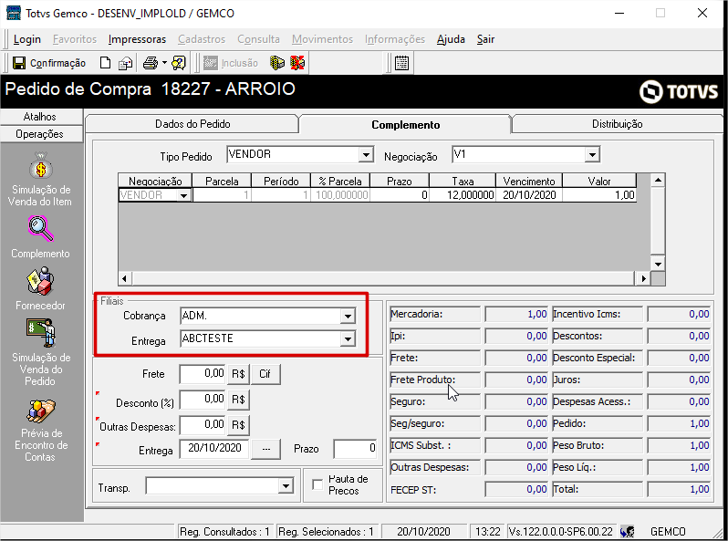Screen dimensions: 728x541
Task: Click the Frete R$ button
Action: tap(238, 374)
